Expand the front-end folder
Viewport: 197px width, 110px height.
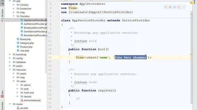(x=18, y=93)
